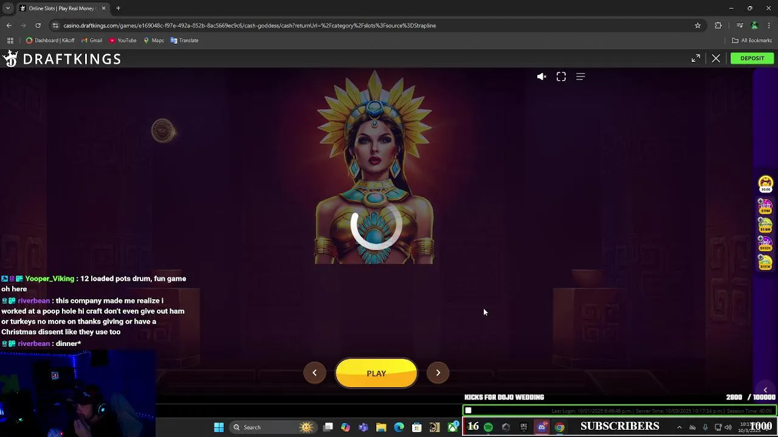Open Copilot from the taskbar
This screenshot has height=437, width=778.
(x=345, y=427)
